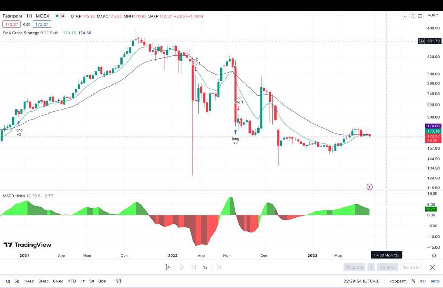Viewport: 443px width, 288px height.
Task: Click the Пн 03 Июл '23 date label
Action: pos(387,255)
